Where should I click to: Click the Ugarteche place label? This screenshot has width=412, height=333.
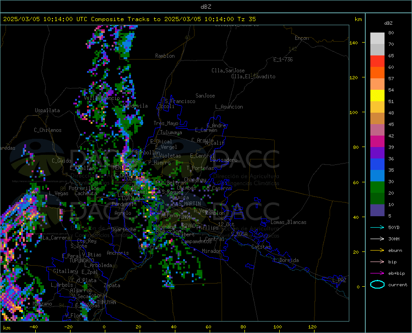124,229
